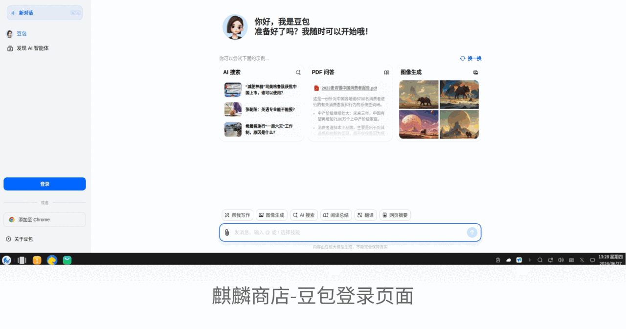Click the start menu icon on the taskbar

[x=7, y=260]
